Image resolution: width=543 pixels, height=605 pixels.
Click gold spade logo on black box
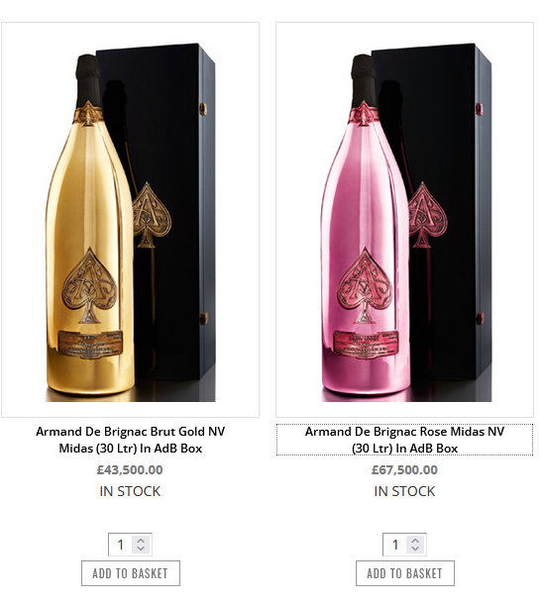(x=151, y=215)
